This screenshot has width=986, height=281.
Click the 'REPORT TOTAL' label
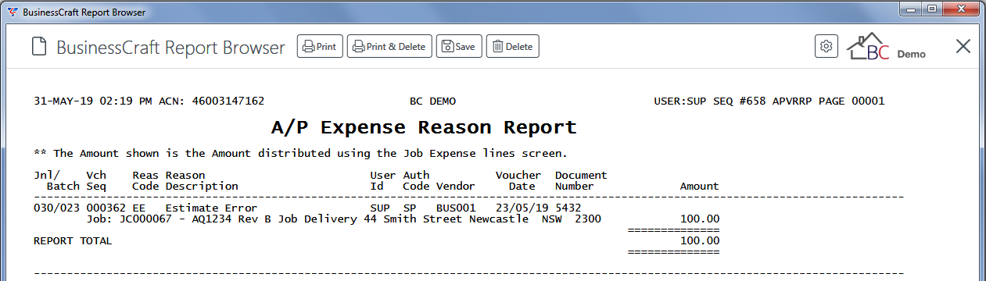[73, 241]
